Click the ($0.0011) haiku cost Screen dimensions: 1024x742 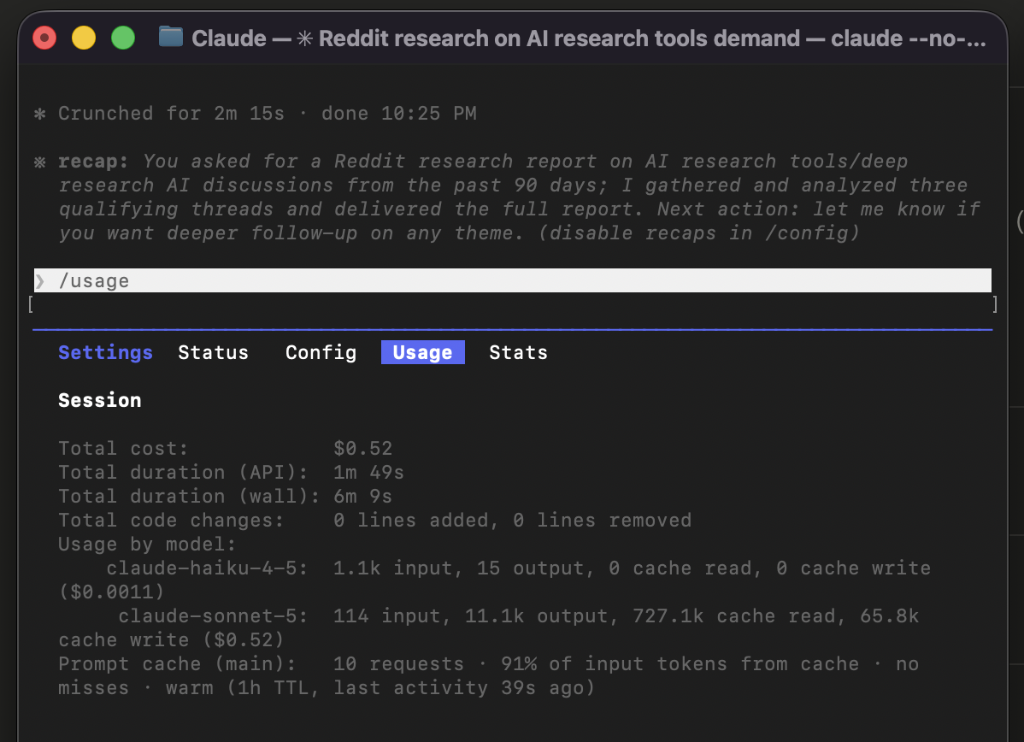(111, 592)
